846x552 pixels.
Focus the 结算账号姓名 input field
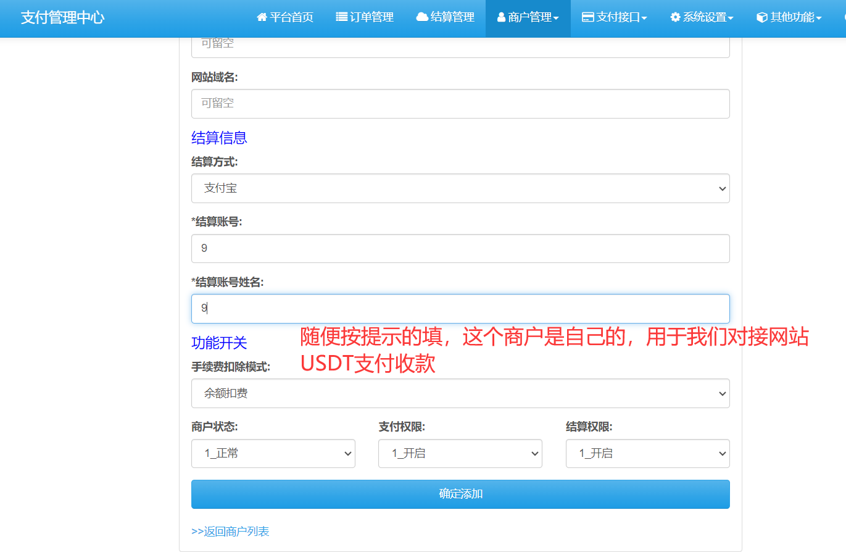460,308
